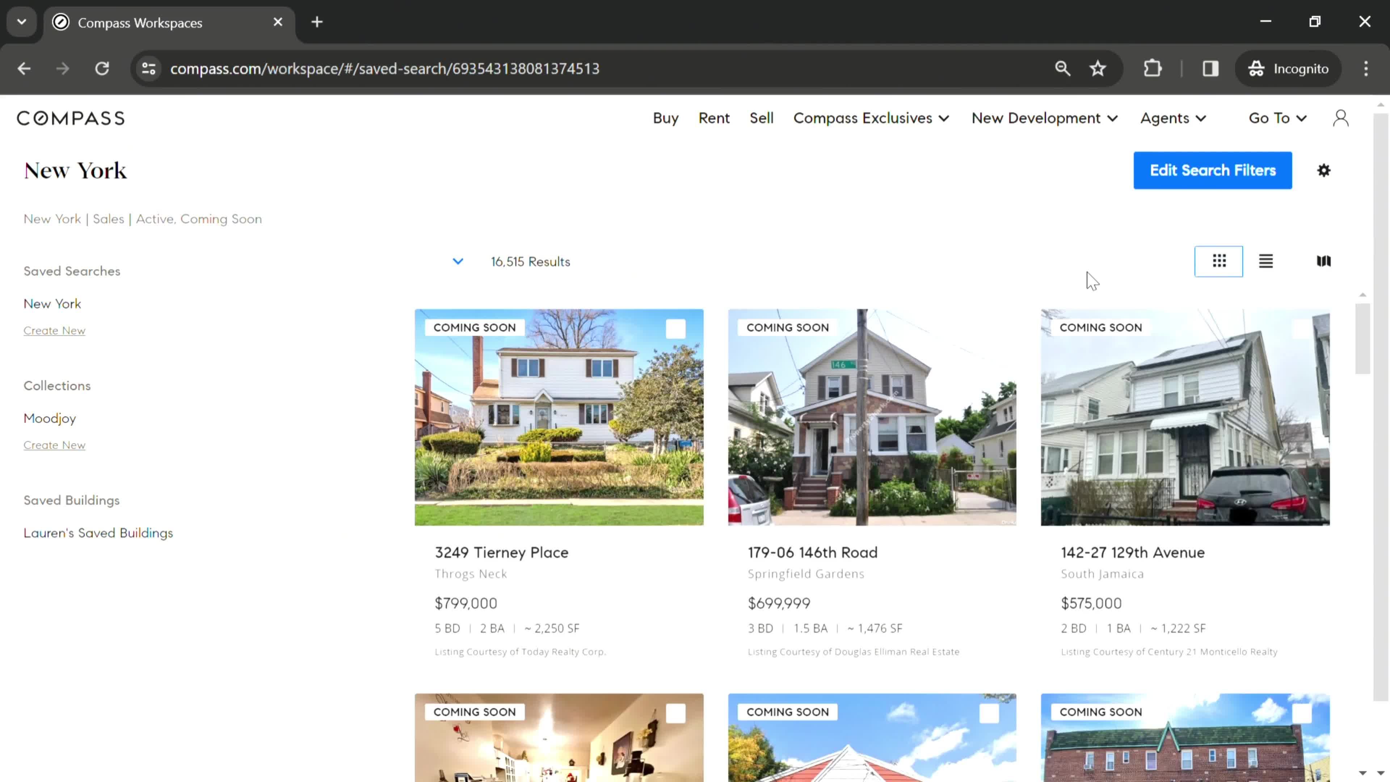Open a new browser tab
Image resolution: width=1390 pixels, height=782 pixels.
pyautogui.click(x=317, y=22)
